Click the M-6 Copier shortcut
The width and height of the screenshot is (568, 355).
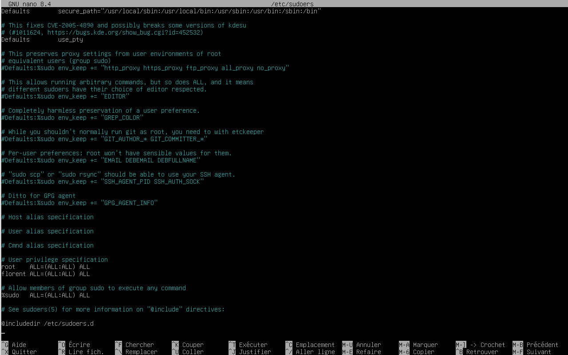[417, 352]
